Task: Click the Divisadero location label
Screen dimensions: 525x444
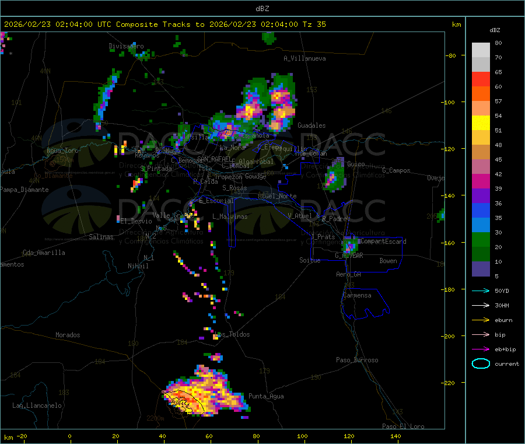Action: click(x=126, y=46)
